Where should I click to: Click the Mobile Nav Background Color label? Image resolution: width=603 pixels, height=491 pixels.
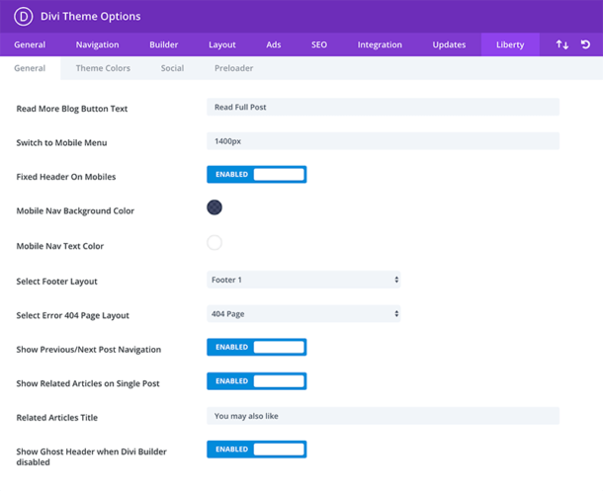click(x=75, y=211)
